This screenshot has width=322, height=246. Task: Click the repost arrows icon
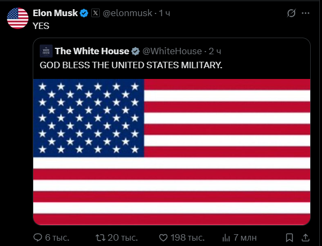pyautogui.click(x=100, y=237)
